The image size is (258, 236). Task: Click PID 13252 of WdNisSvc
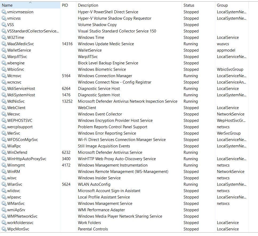point(67,101)
